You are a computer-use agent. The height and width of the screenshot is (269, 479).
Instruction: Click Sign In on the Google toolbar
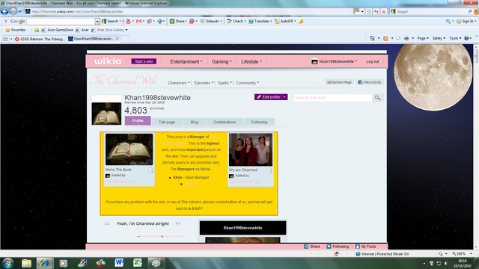tap(466, 21)
